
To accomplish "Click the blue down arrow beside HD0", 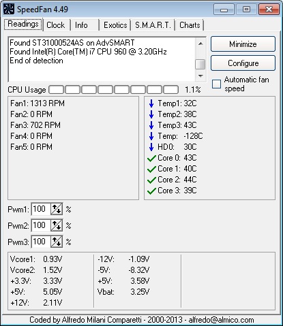I will [151, 147].
